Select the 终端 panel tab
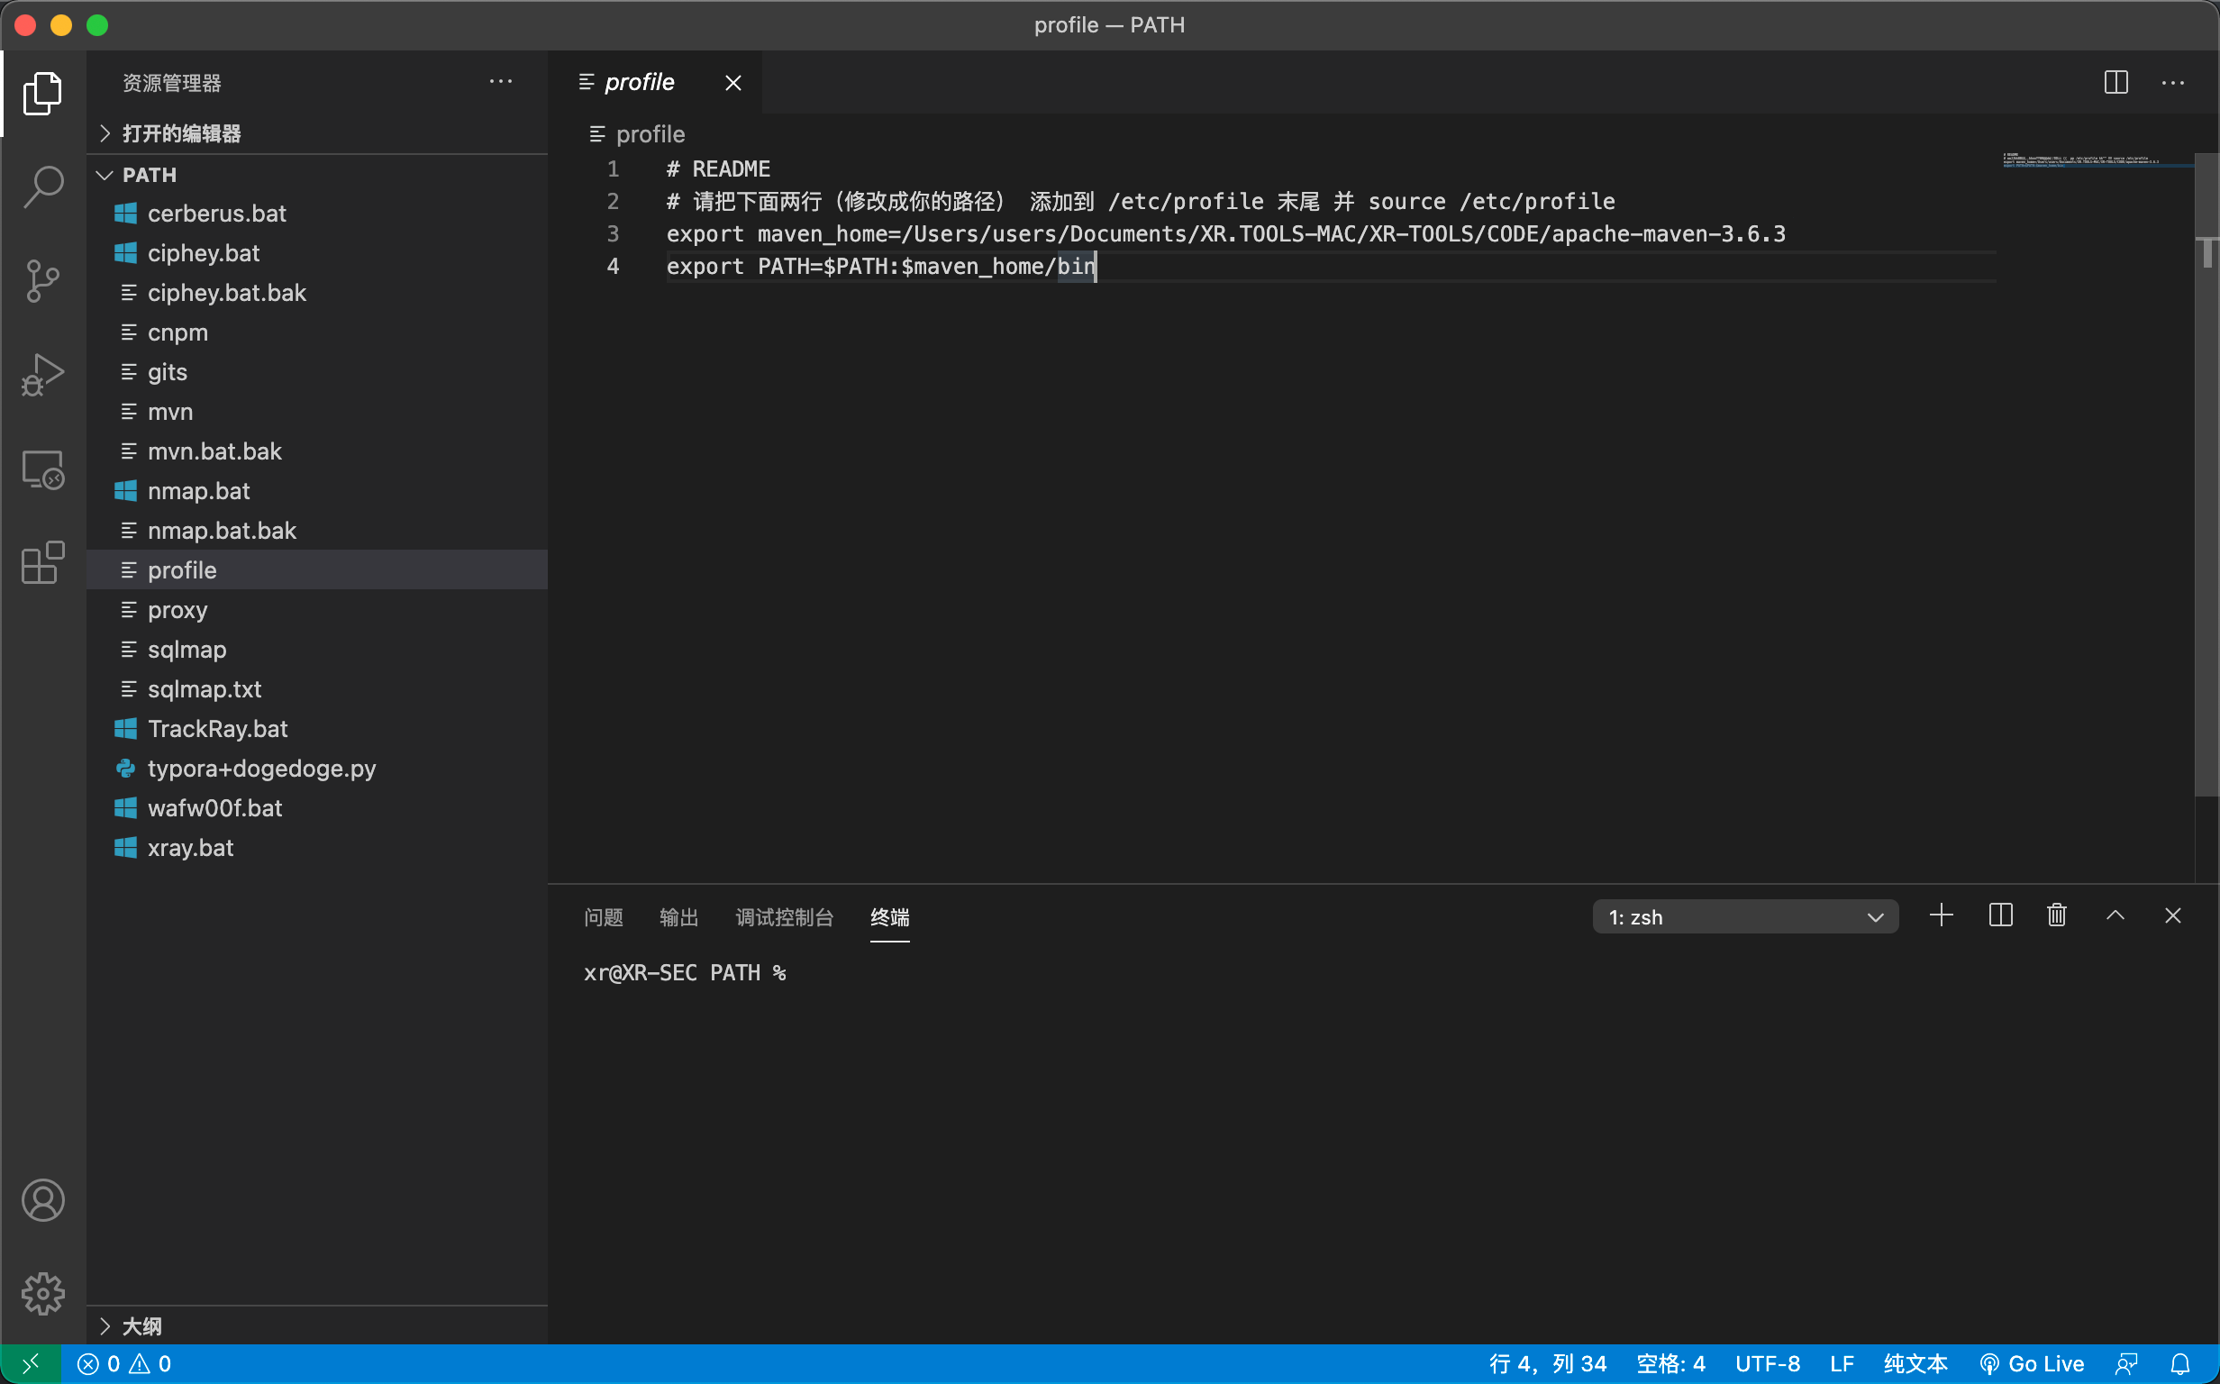The width and height of the screenshot is (2220, 1384). coord(889,917)
